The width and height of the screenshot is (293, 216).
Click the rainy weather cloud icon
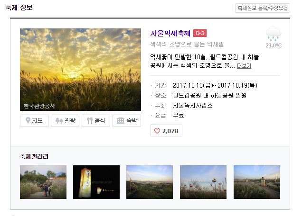pos(274,34)
